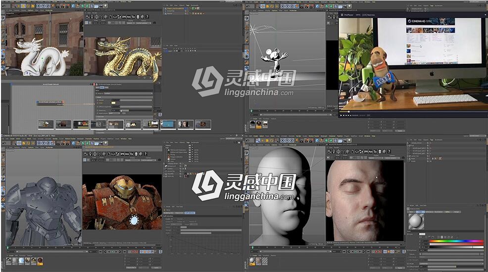Open IPR Display dropdown in Iron Man window

click(132, 160)
